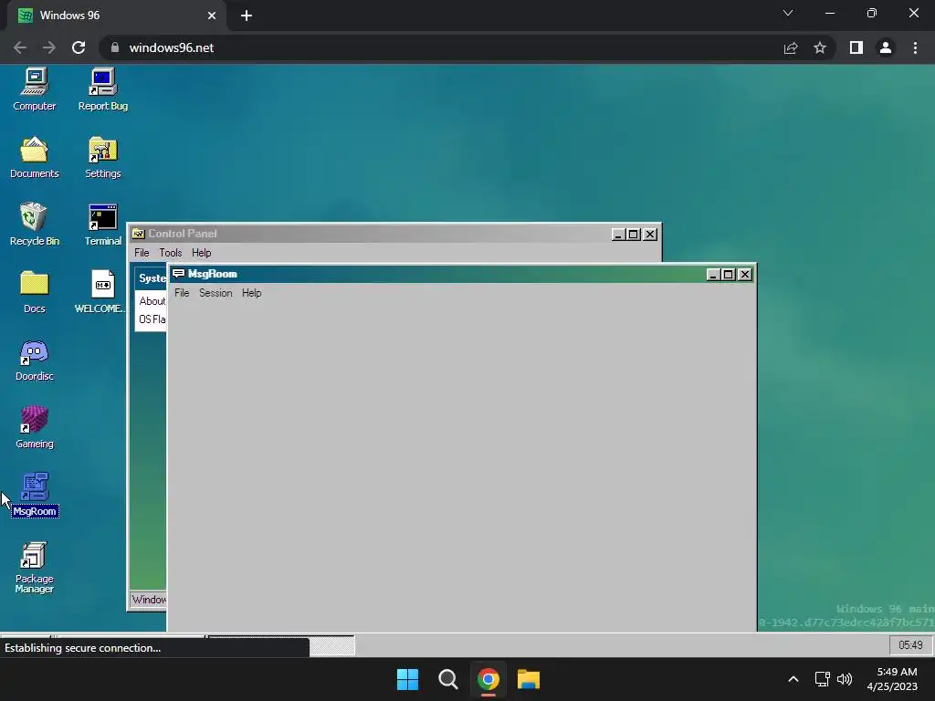The width and height of the screenshot is (935, 701).
Task: Expand Chrome tab search chevron
Action: pos(788,13)
